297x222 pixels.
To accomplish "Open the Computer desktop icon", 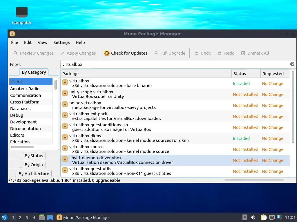I will point(22,16).
